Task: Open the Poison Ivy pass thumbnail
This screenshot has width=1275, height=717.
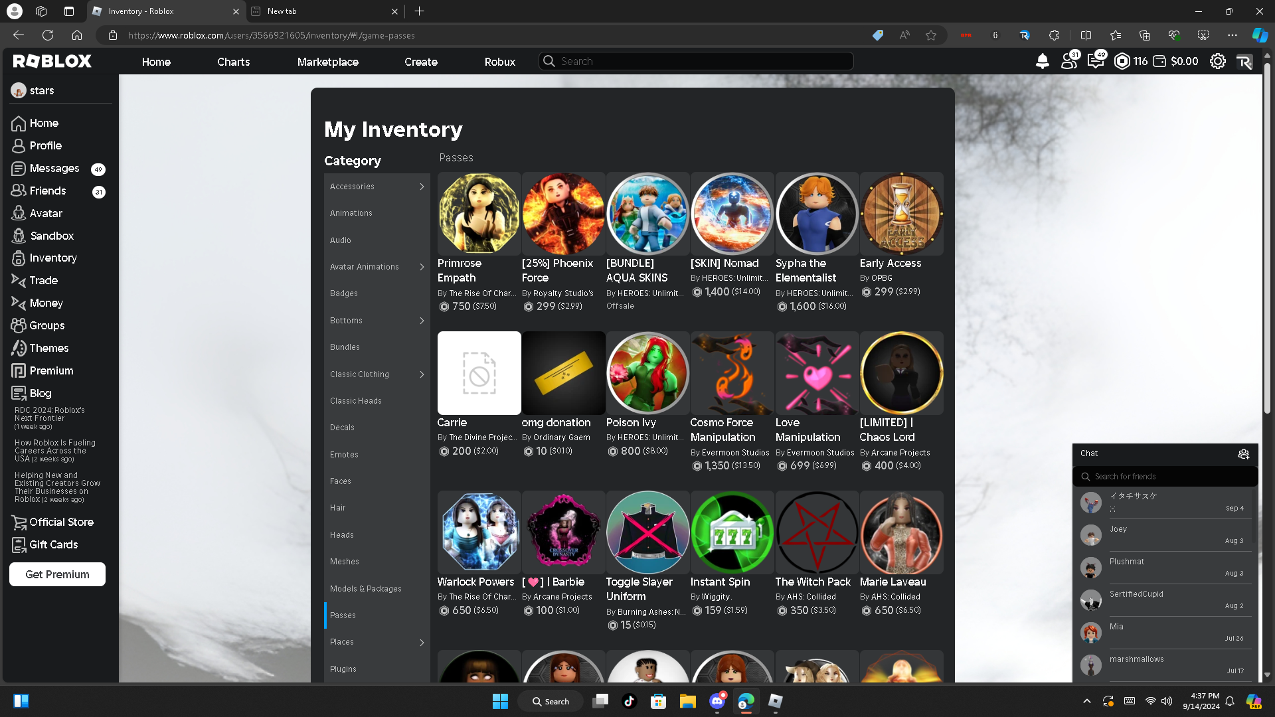Action: tap(647, 373)
